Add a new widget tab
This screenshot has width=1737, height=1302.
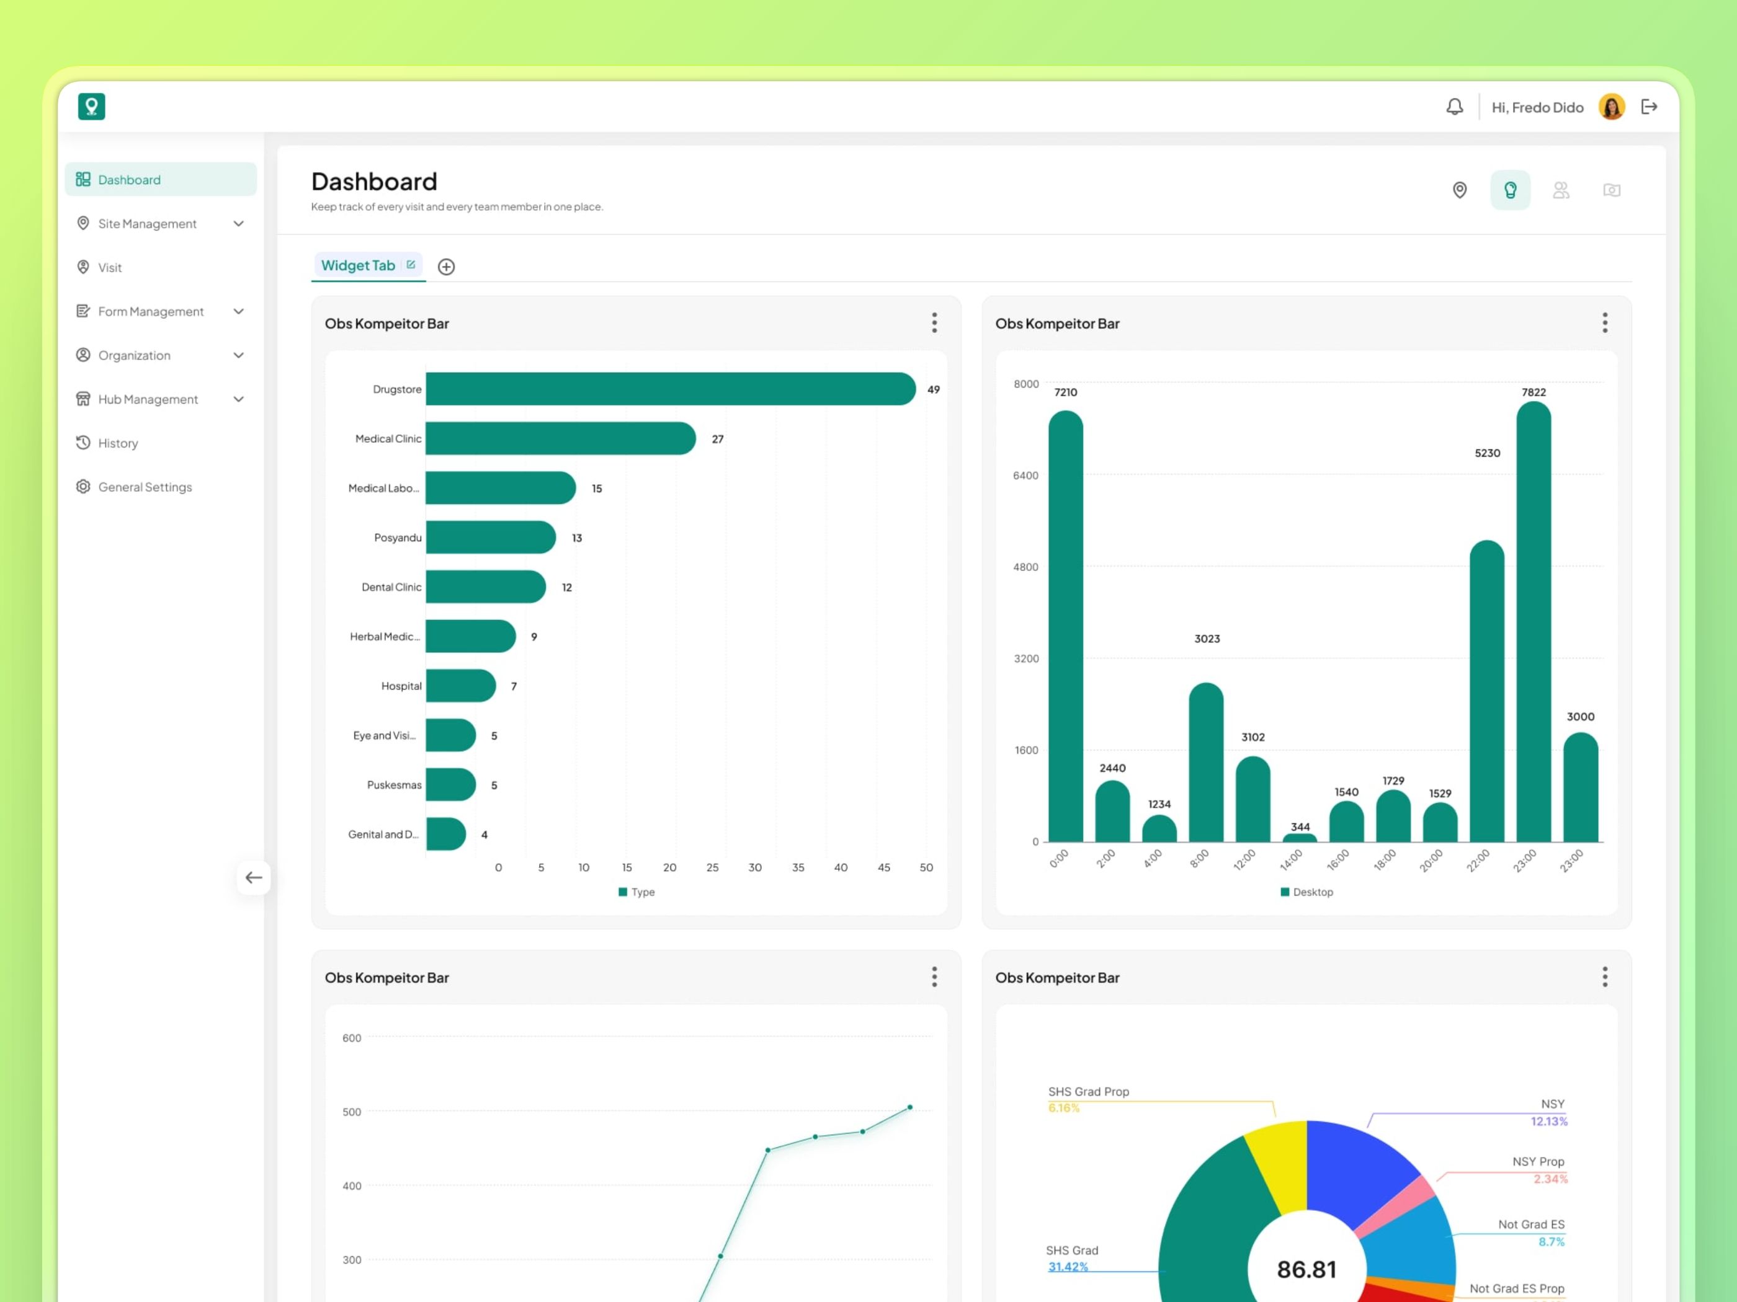click(446, 267)
